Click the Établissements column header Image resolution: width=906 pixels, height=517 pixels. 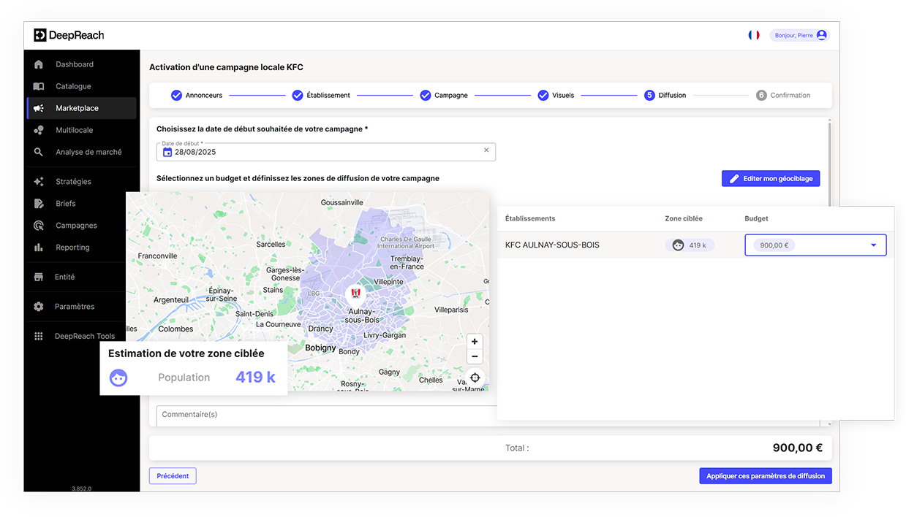[530, 218]
